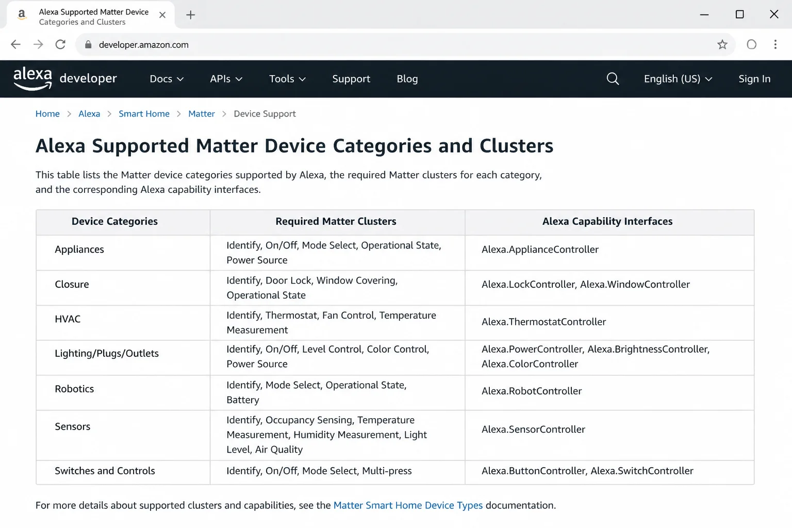Click the Identify, Door Lock, Window Covering cell
792x528 pixels.
pyautogui.click(x=338, y=288)
